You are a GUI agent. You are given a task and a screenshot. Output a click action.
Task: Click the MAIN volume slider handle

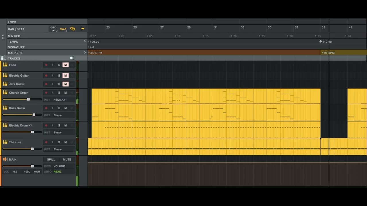pos(32,166)
